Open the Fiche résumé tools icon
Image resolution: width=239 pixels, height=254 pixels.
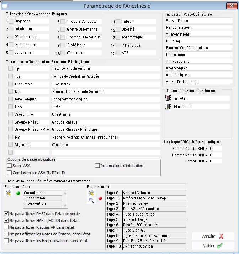91,193
